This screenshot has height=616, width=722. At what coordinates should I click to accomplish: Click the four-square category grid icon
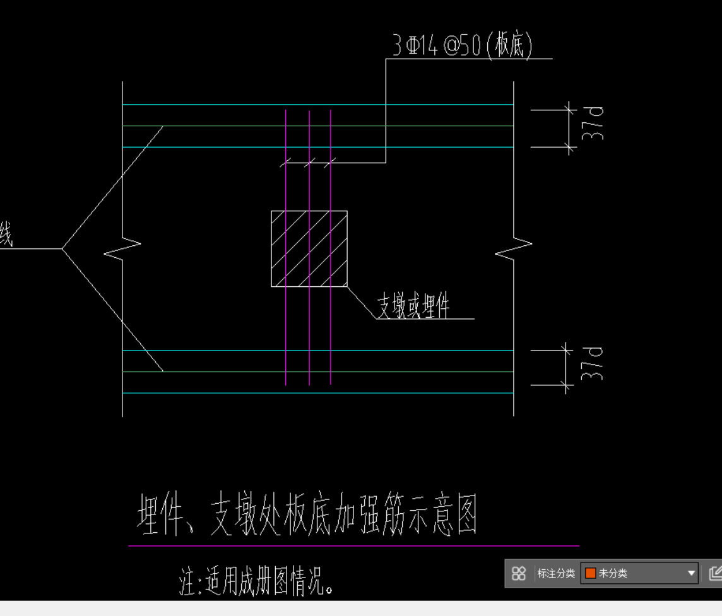pyautogui.click(x=519, y=573)
